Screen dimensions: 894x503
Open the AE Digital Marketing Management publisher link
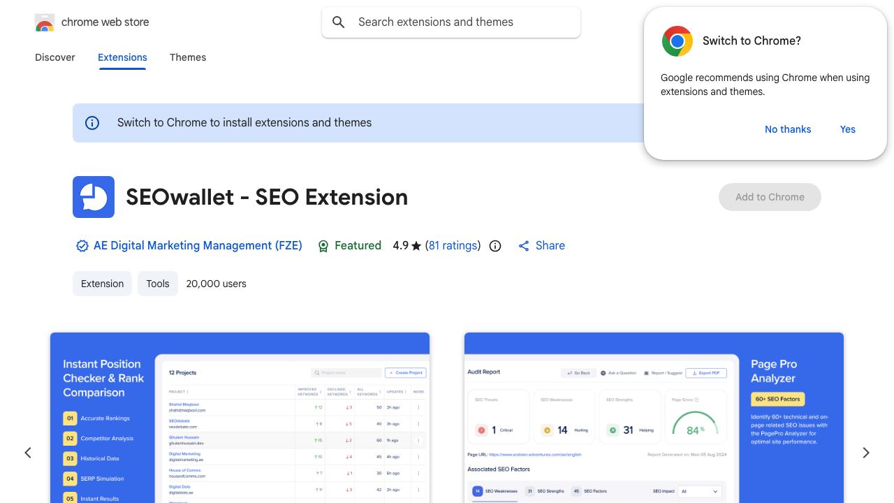(x=198, y=246)
